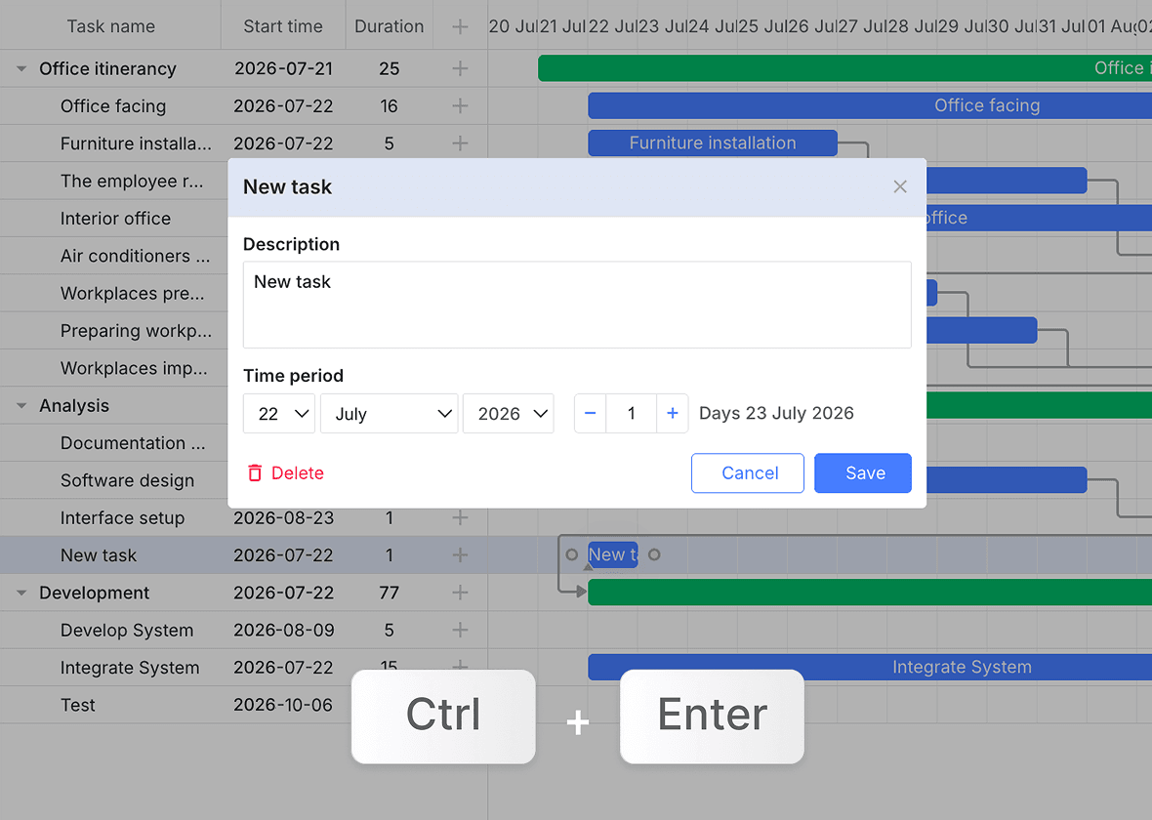Add task in New task row
The image size is (1152, 820).
click(x=460, y=555)
